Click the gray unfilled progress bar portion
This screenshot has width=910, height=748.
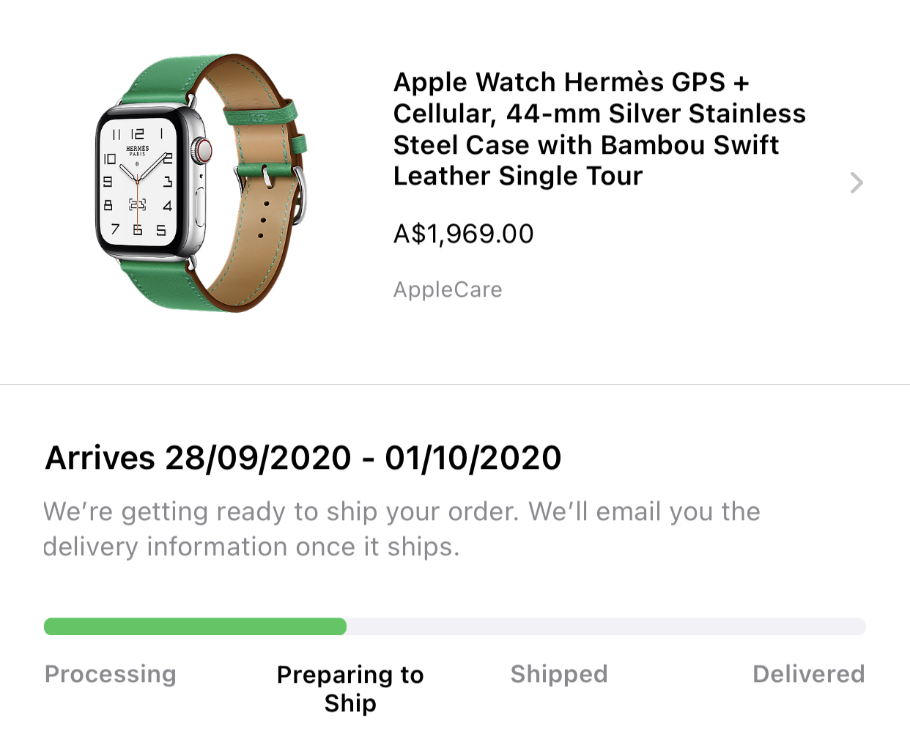pyautogui.click(x=605, y=626)
